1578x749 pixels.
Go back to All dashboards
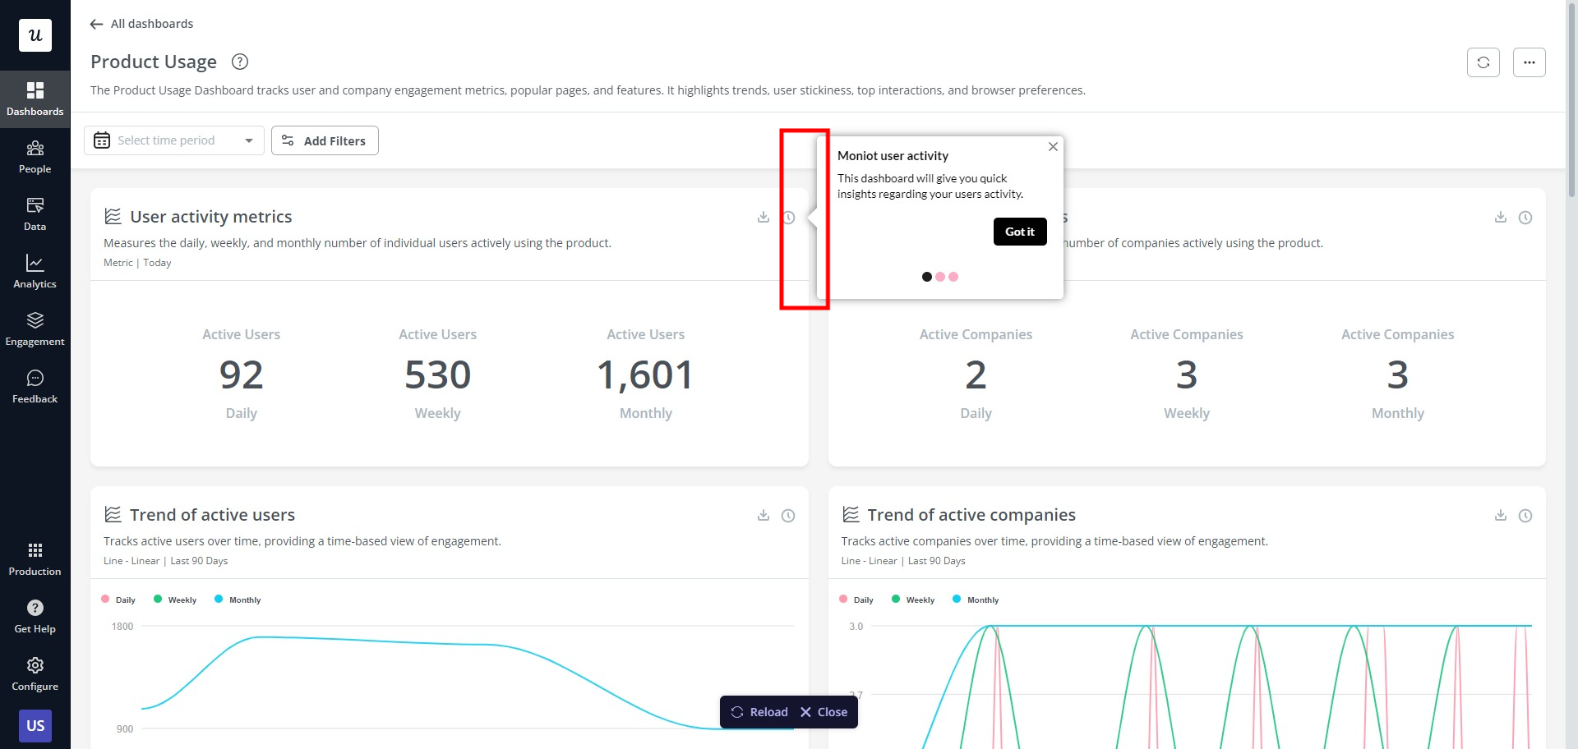(x=141, y=24)
